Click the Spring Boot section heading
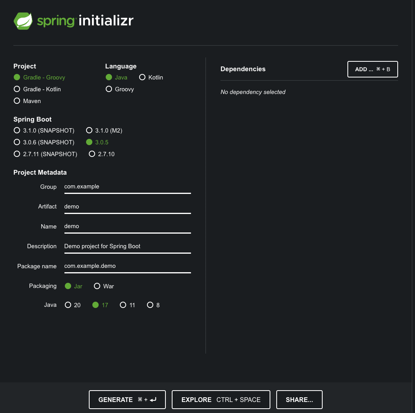This screenshot has width=415, height=413. click(33, 120)
